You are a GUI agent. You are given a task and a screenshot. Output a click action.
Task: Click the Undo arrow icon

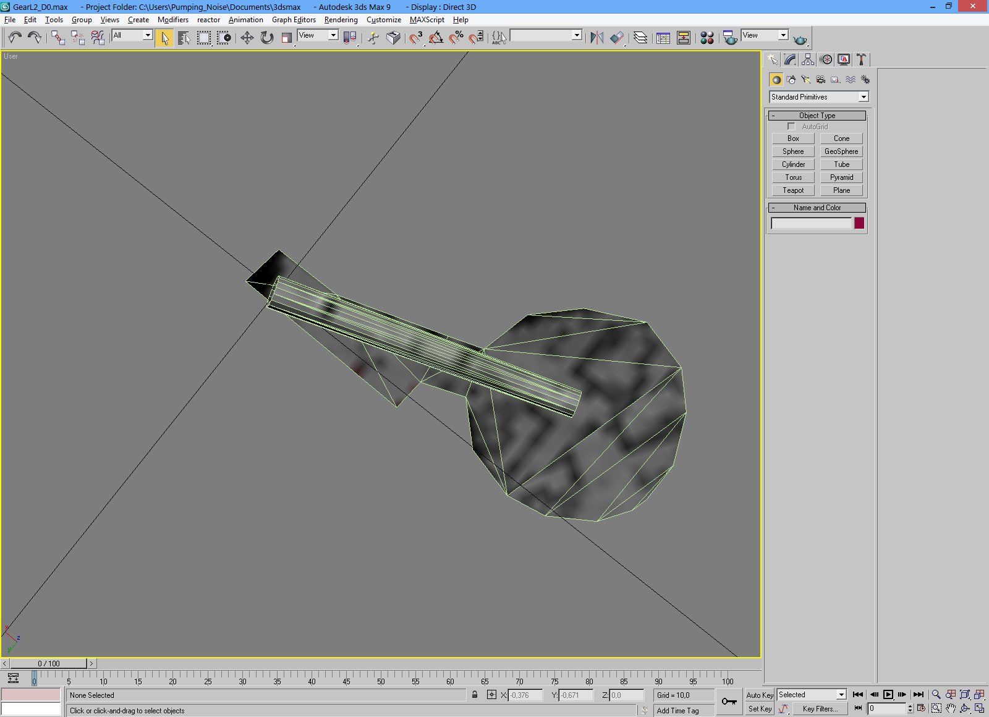tap(15, 38)
